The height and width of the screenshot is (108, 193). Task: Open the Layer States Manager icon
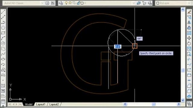(x=150, y=3)
